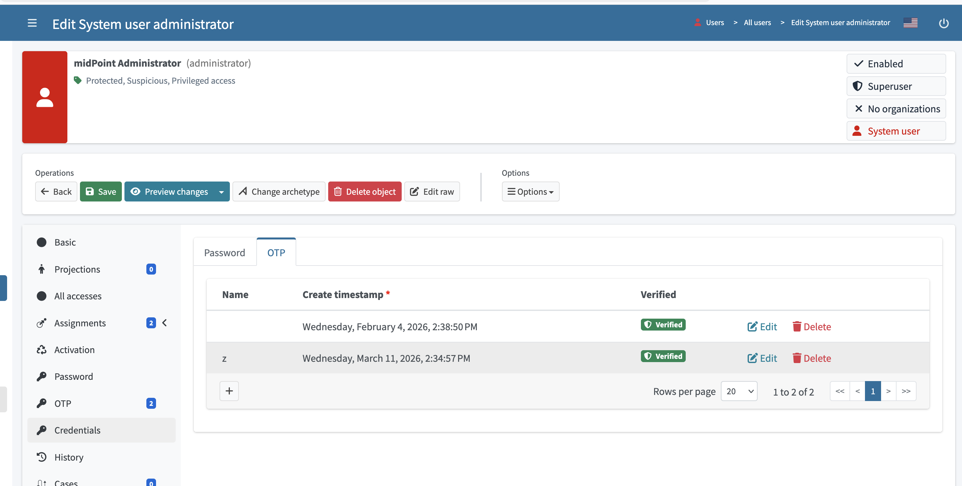Viewport: 962px width, 486px height.
Task: Open the Options dropdown menu
Action: coord(530,192)
